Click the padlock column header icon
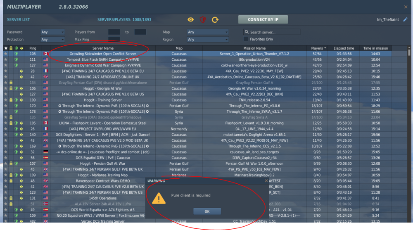 11,48
